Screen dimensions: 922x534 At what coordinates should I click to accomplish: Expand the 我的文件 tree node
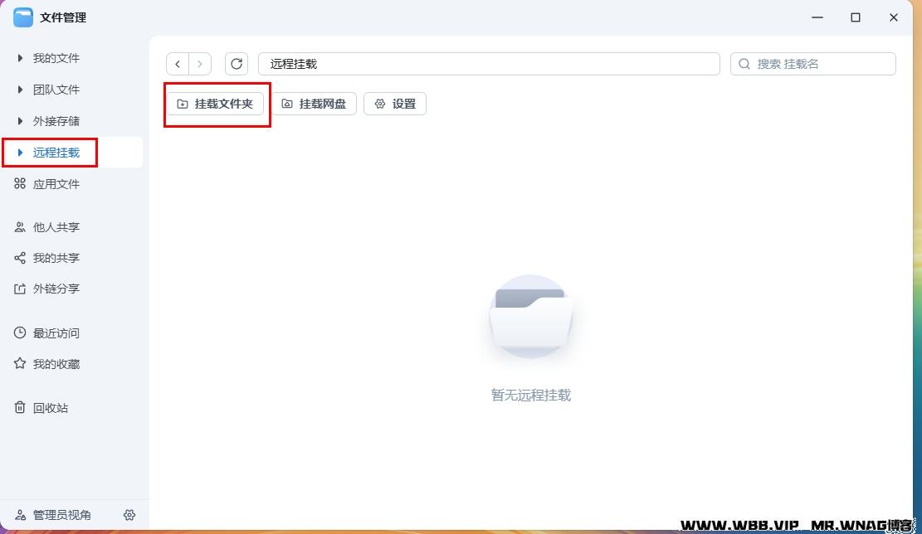tap(21, 58)
